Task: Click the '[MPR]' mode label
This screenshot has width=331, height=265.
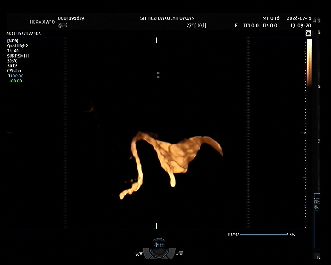Action: coord(13,41)
